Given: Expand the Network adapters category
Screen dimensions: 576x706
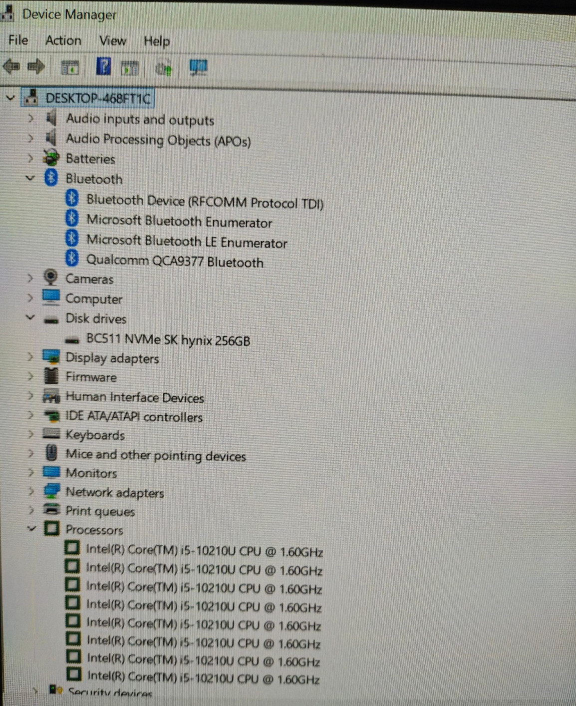Looking at the screenshot, I should point(31,491).
